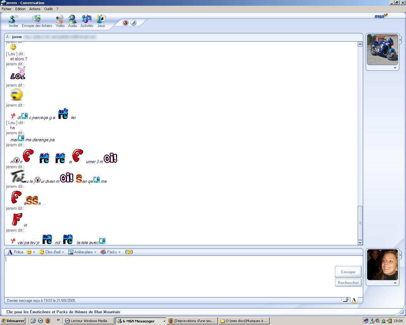Block this contact with the red icon

pos(125,23)
